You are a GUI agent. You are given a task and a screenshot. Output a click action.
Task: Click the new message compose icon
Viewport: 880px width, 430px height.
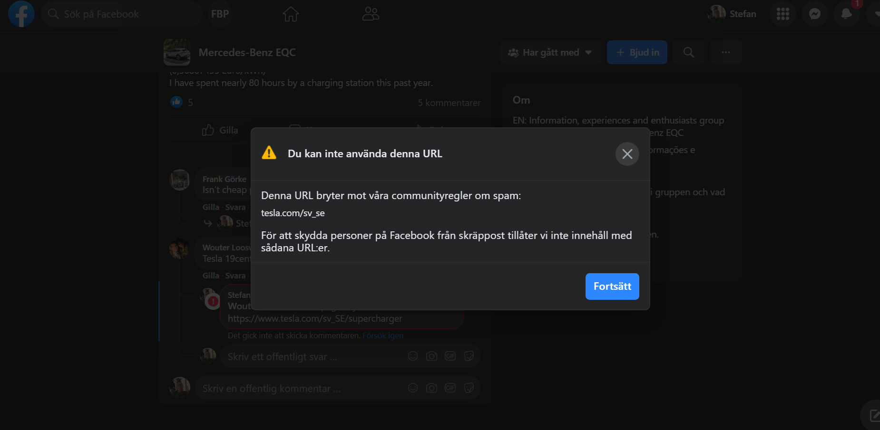874,416
